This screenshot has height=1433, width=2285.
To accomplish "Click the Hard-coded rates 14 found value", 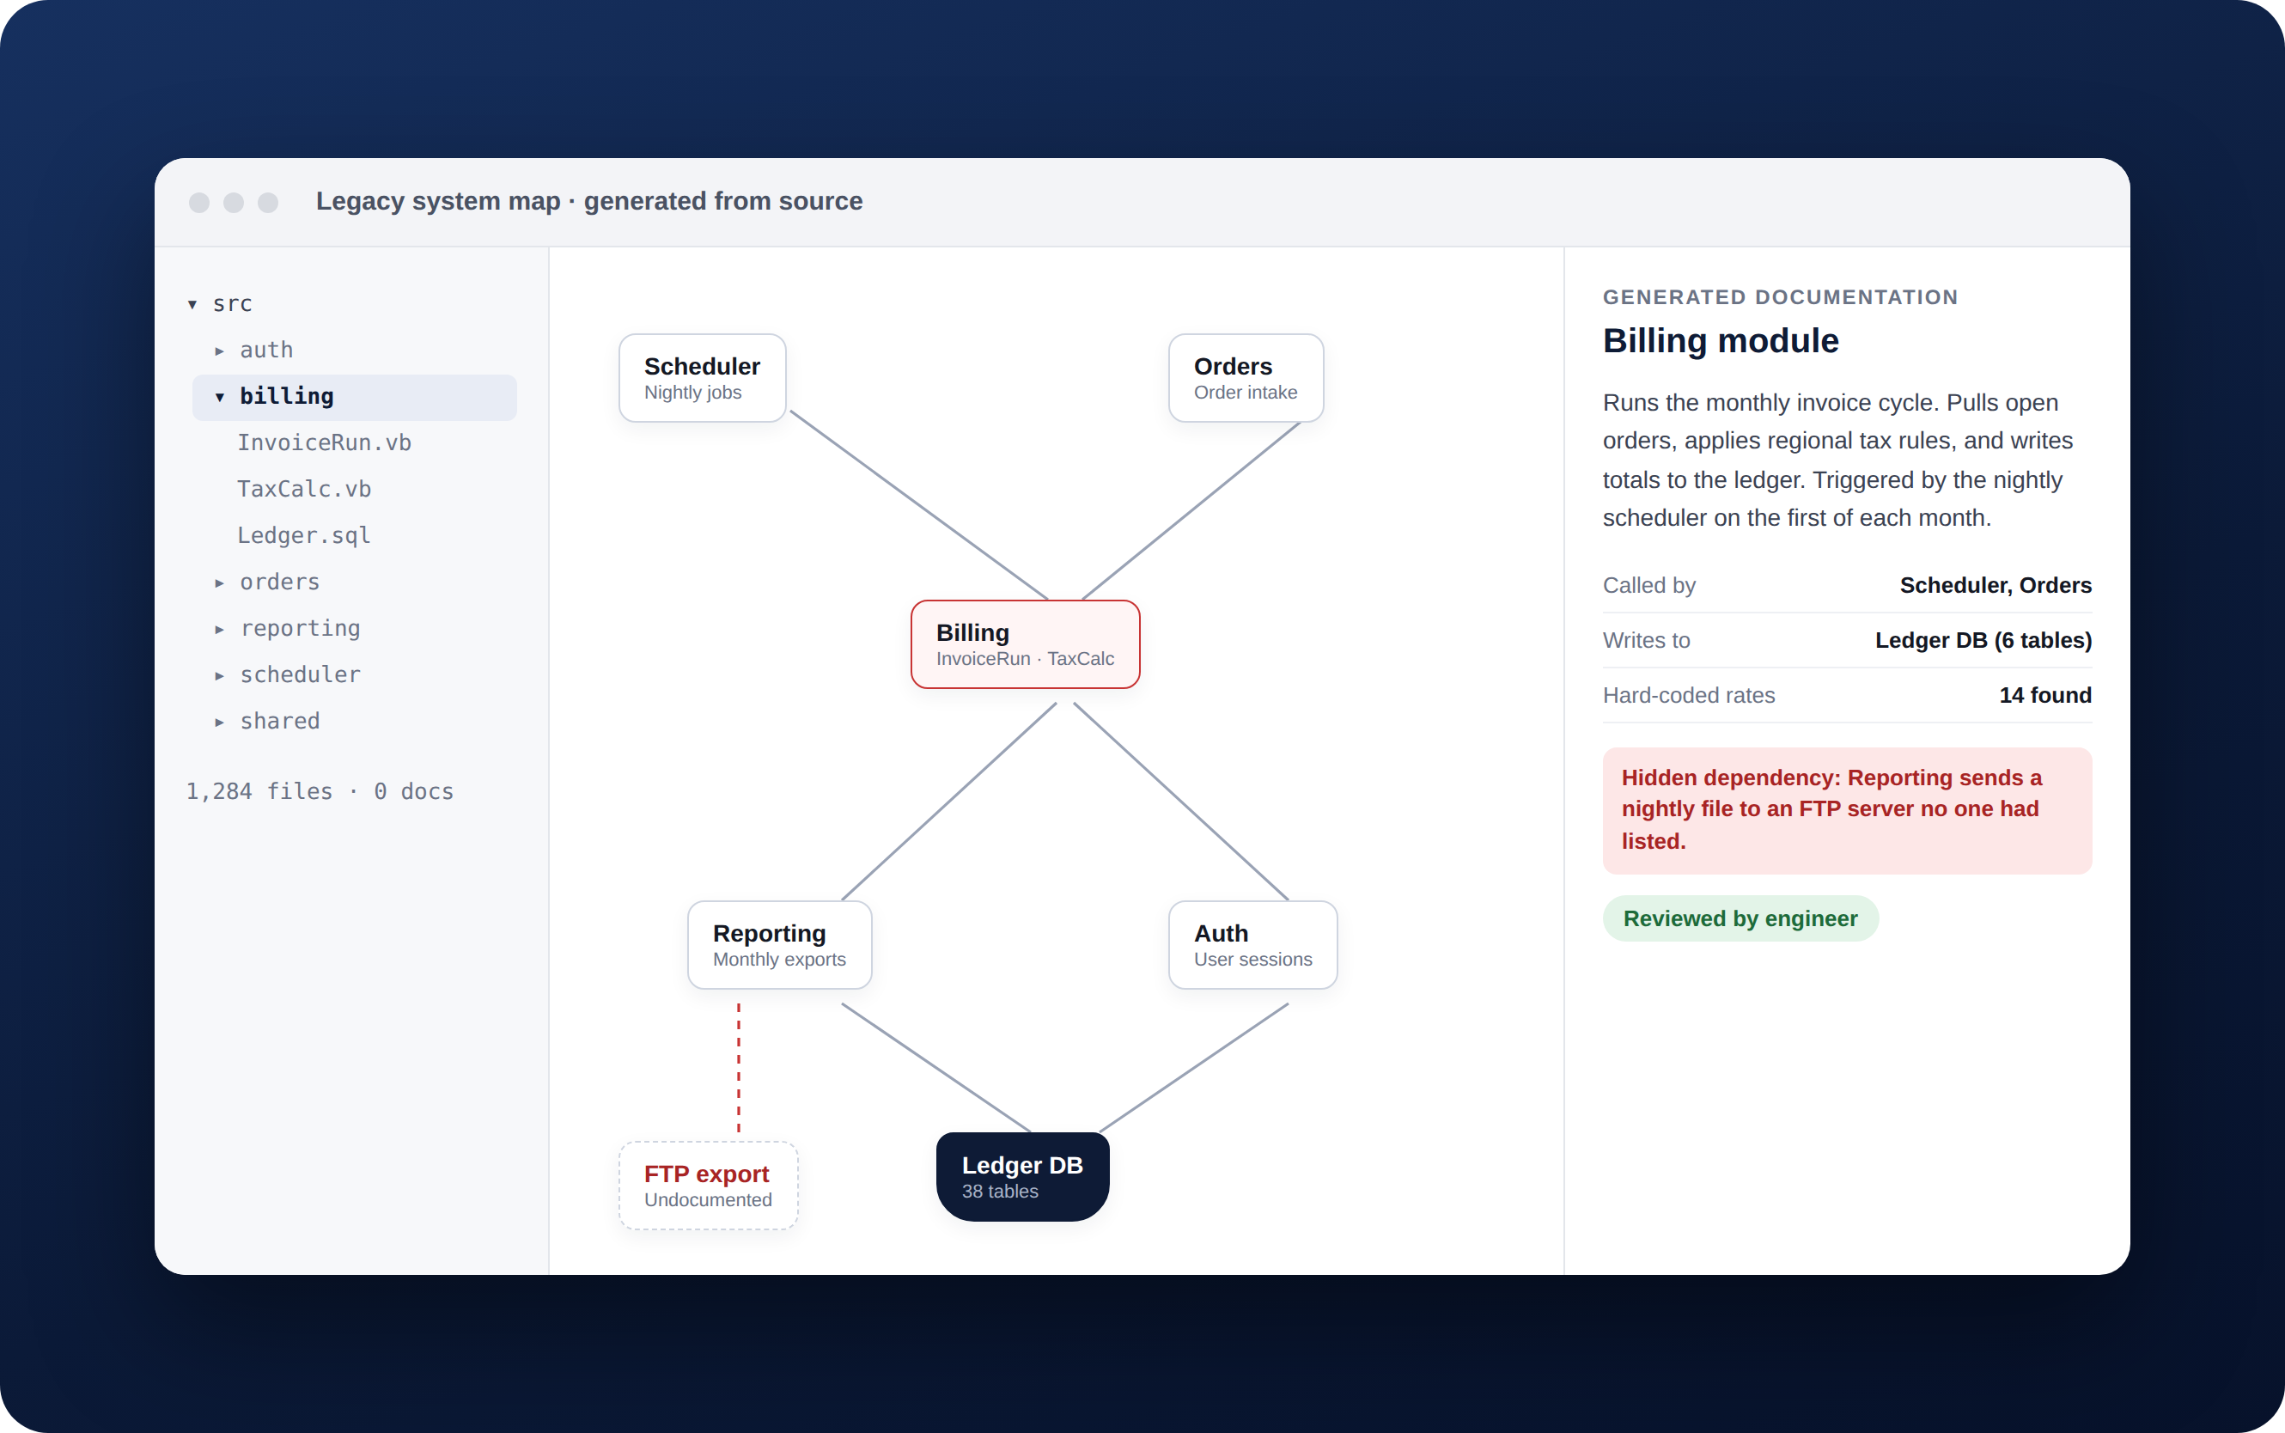I will click(x=2045, y=696).
